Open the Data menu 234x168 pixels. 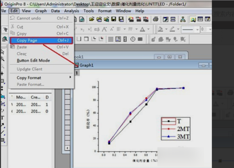[x=55, y=11]
